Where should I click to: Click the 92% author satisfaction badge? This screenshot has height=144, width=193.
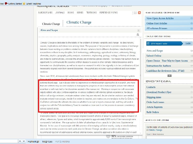point(120,137)
